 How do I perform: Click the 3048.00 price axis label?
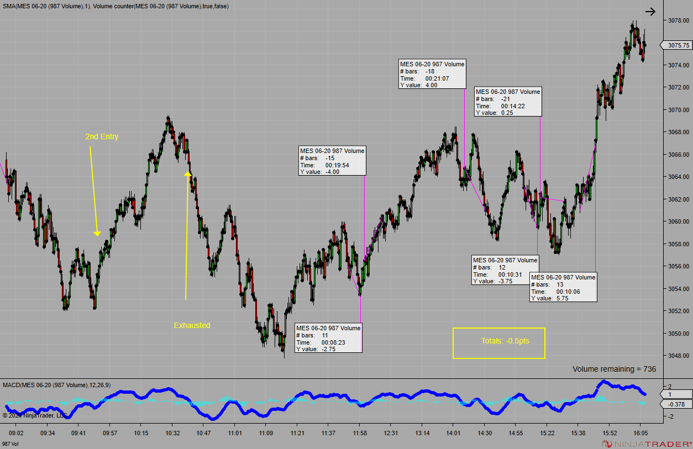point(679,356)
